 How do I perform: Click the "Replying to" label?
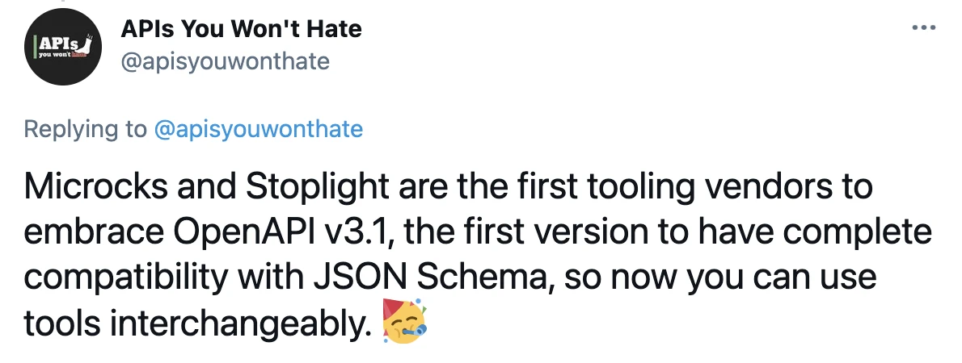86,129
